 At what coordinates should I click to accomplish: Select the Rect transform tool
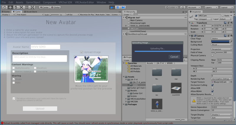pyautogui.click(x=27, y=7)
